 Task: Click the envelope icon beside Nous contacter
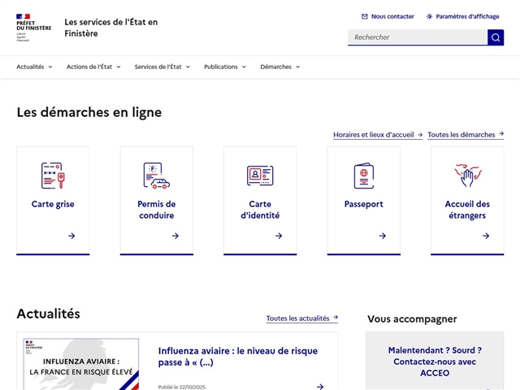[365, 16]
